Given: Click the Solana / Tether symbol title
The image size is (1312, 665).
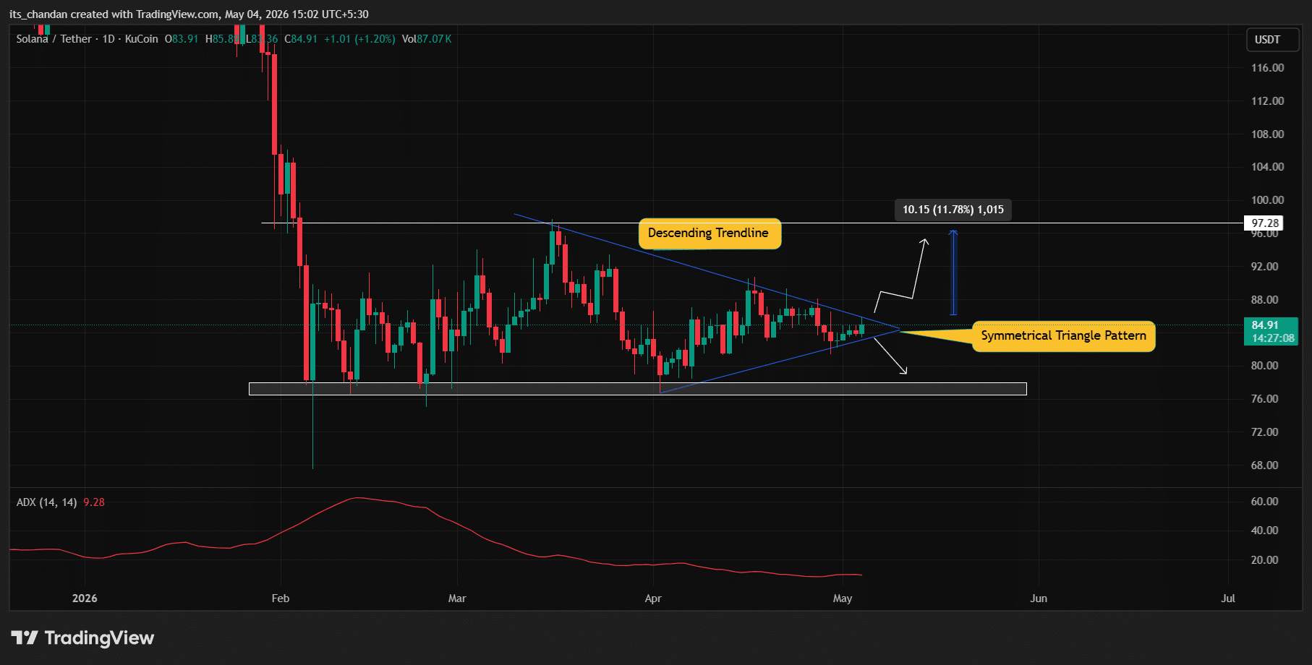Looking at the screenshot, I should point(54,39).
